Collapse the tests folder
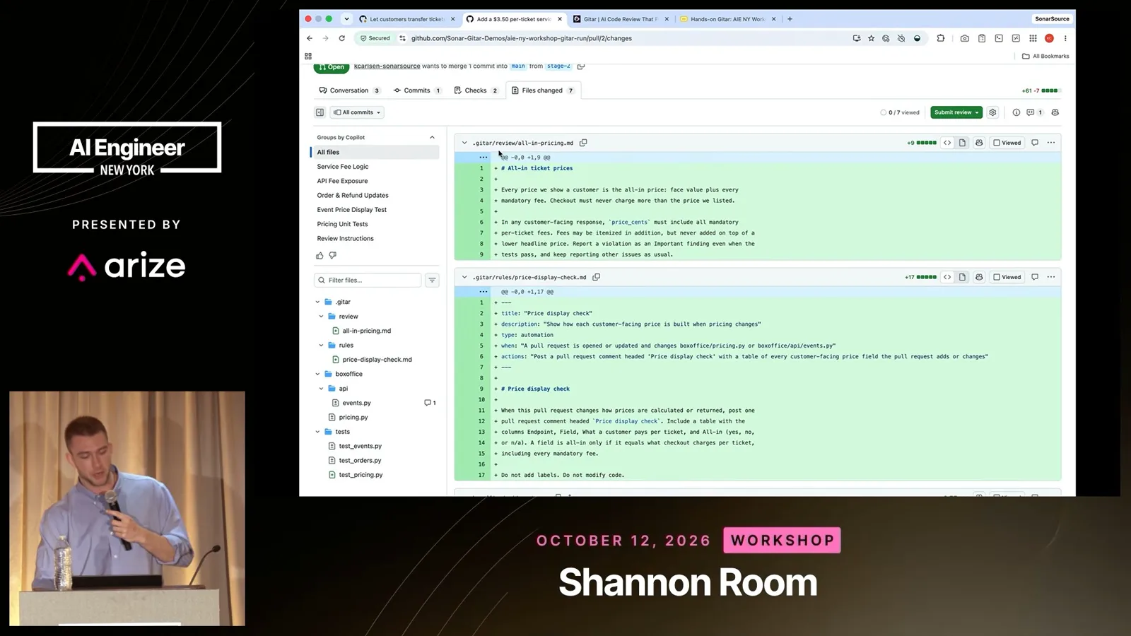1131x636 pixels. pyautogui.click(x=318, y=432)
